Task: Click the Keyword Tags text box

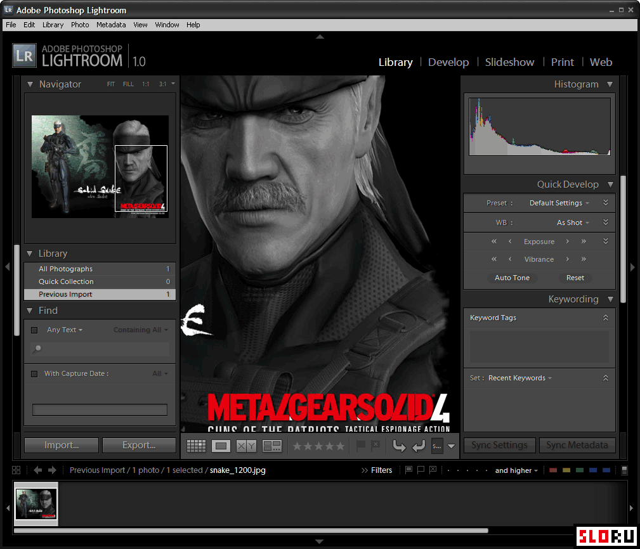Action: tap(539, 347)
